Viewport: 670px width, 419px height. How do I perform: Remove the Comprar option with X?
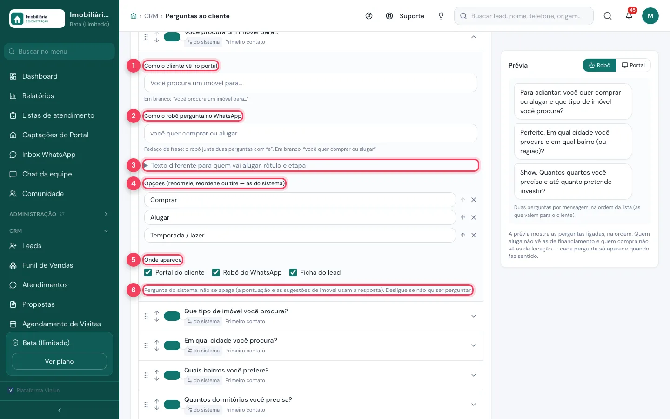coord(474,200)
